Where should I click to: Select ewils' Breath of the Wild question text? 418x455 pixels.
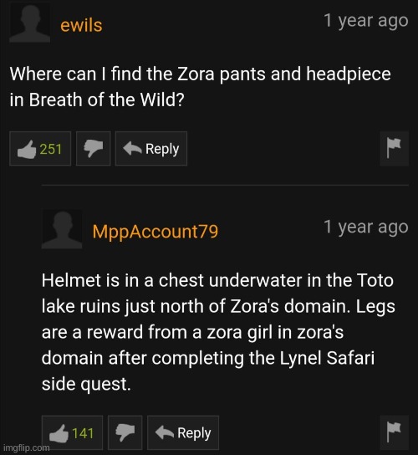pos(200,86)
